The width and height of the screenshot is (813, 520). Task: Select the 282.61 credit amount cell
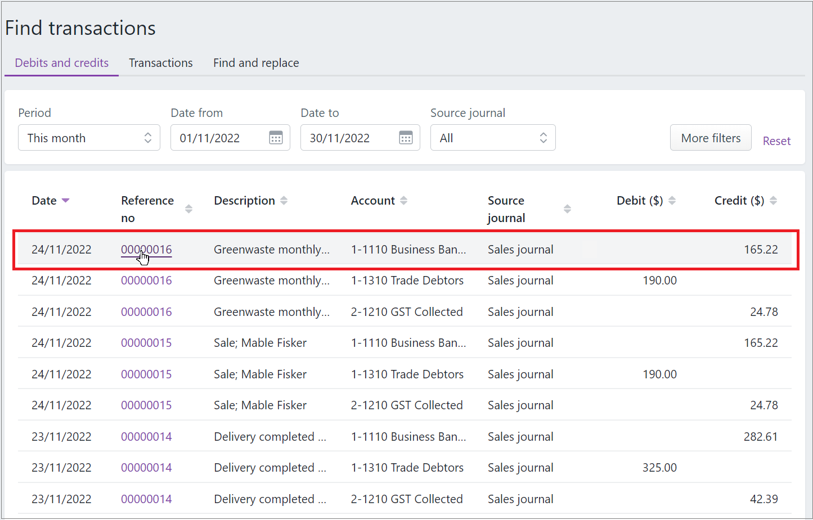(x=761, y=437)
